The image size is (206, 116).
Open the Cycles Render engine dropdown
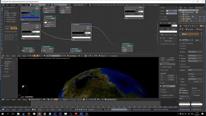coord(80,5)
